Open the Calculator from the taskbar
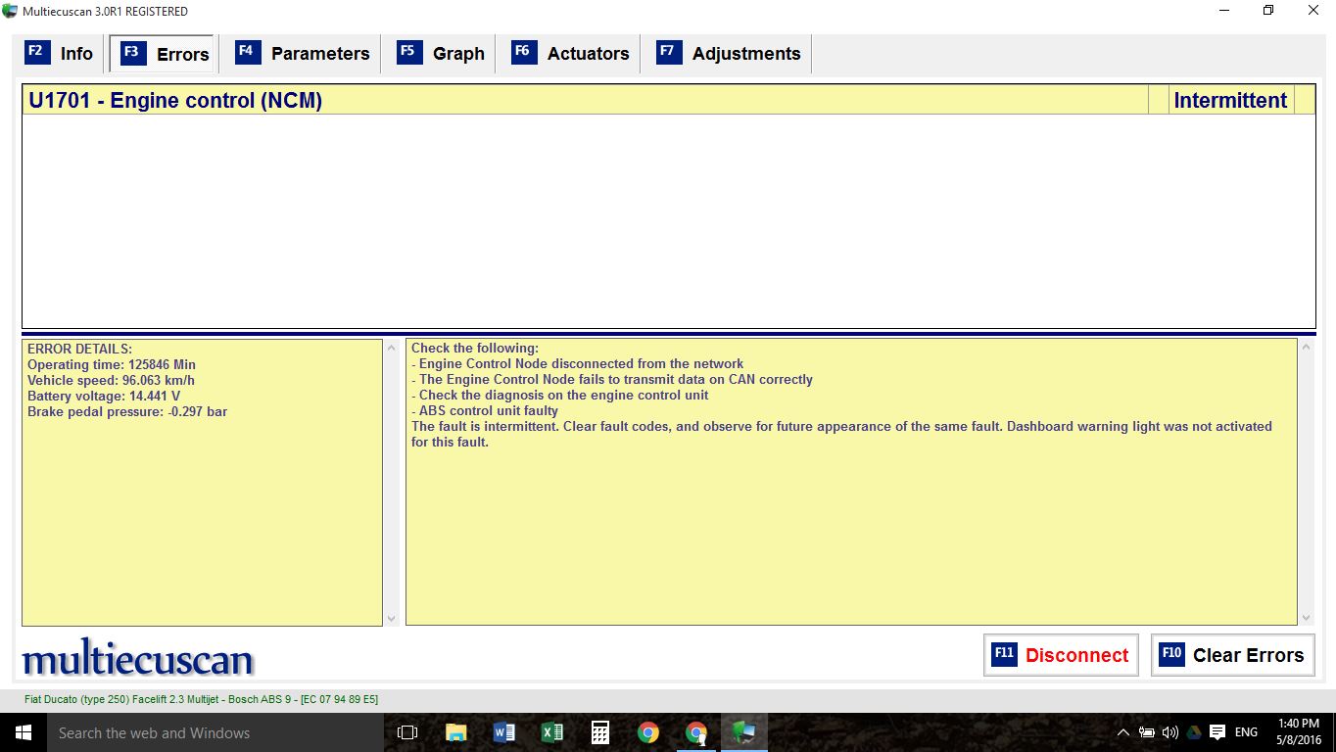This screenshot has height=752, width=1336. click(600, 732)
